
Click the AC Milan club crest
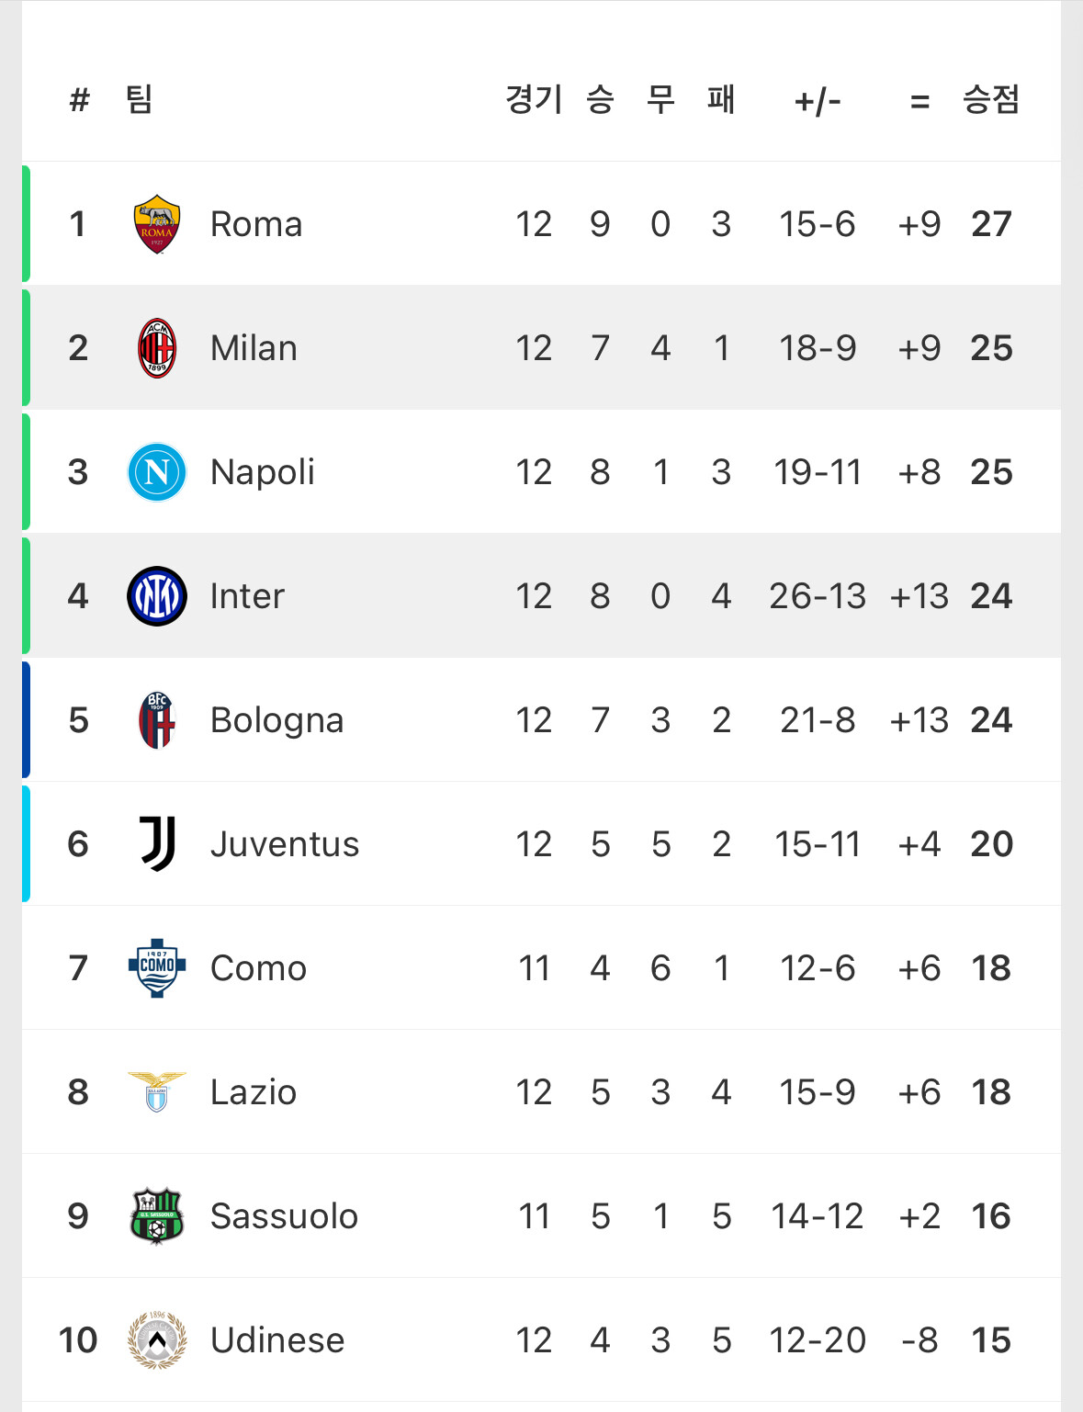(157, 348)
